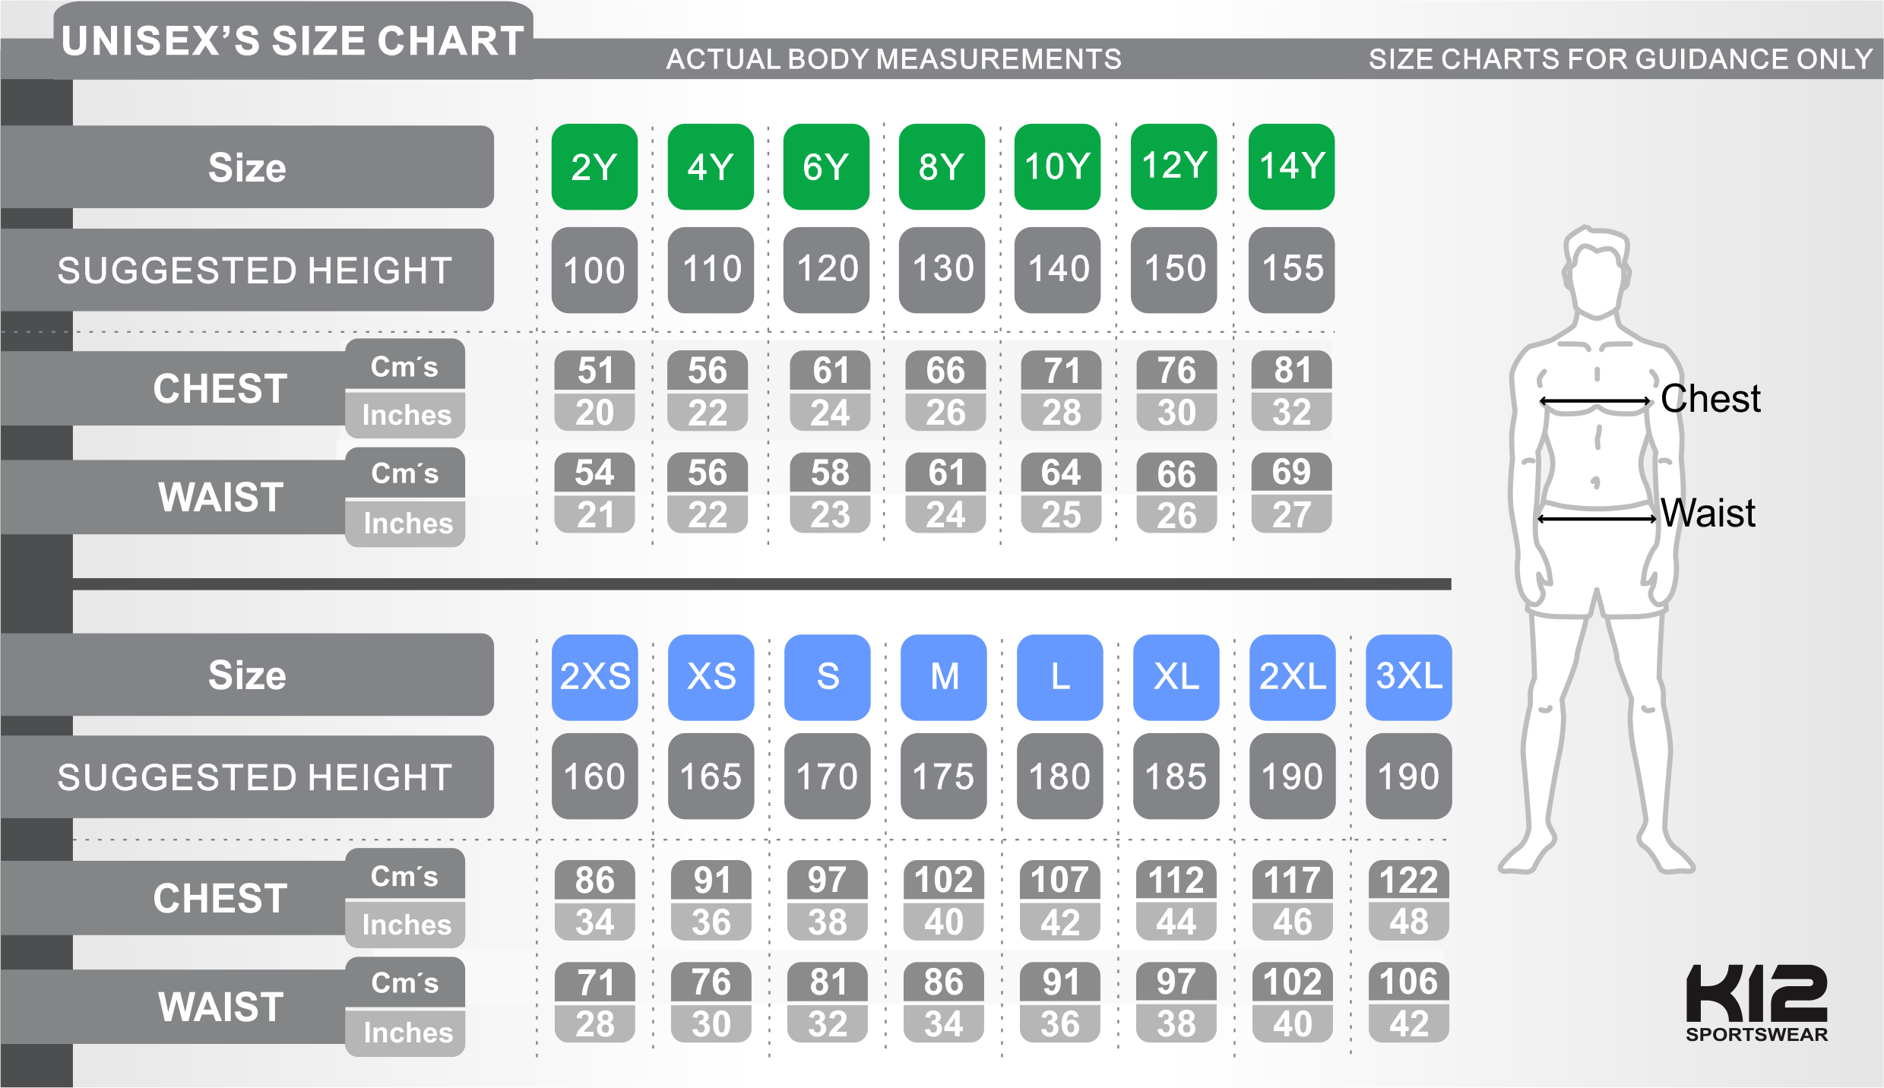This screenshot has width=1884, height=1088.
Task: Click the K12 Sportswear logo
Action: (1756, 1002)
